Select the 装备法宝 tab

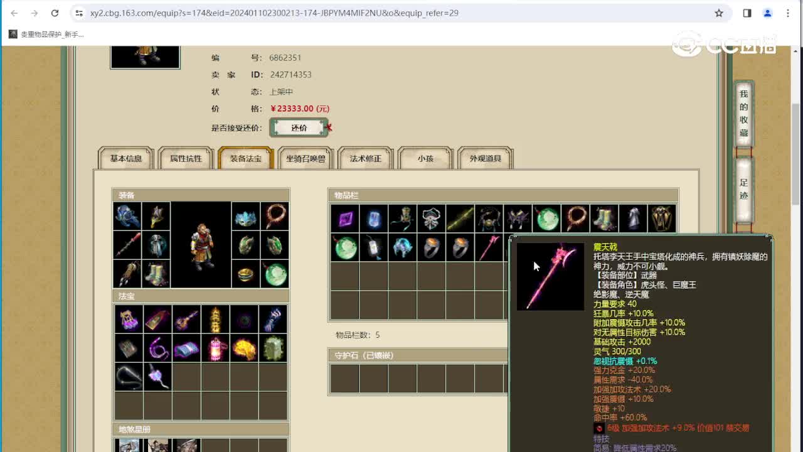(x=246, y=158)
